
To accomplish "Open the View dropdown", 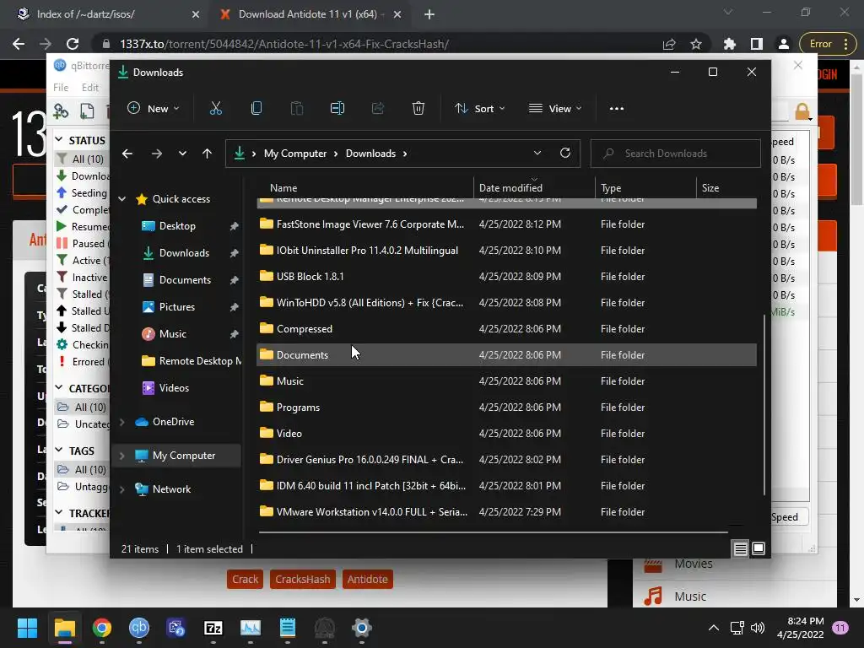I will (x=555, y=109).
